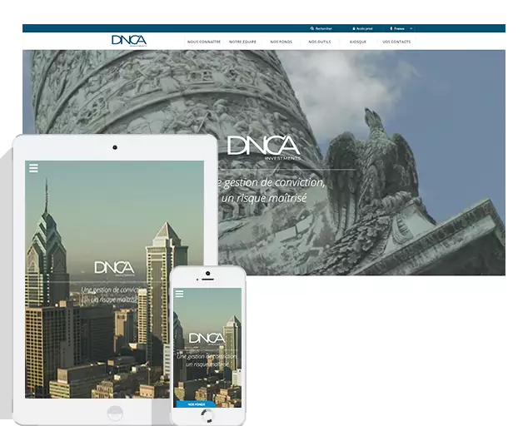Open the NOS FONDS menu
Screen dimensions: 528x426
click(281, 42)
